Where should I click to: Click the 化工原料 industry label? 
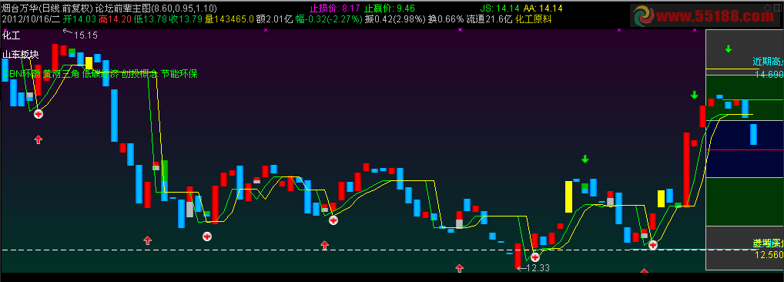click(534, 19)
